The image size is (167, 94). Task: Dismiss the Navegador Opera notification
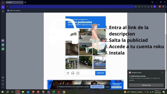(x=162, y=73)
